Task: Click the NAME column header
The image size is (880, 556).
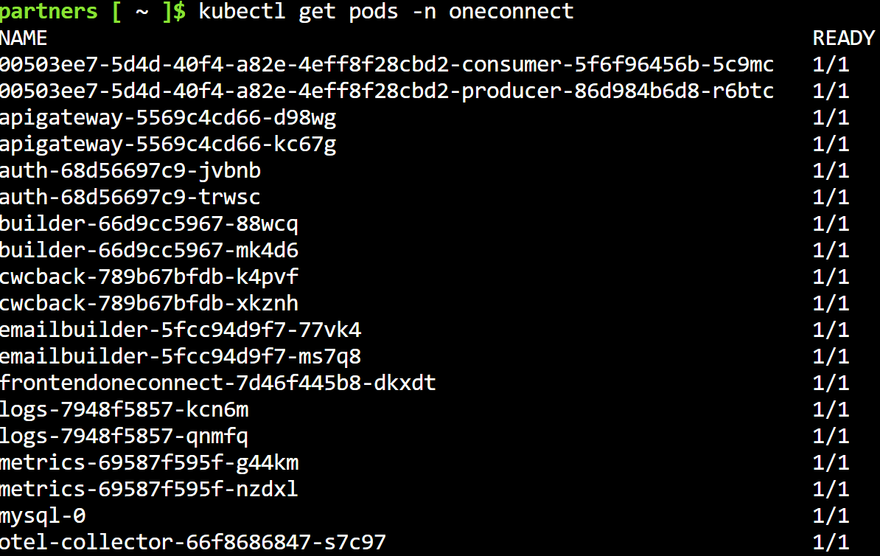Action: coord(24,38)
